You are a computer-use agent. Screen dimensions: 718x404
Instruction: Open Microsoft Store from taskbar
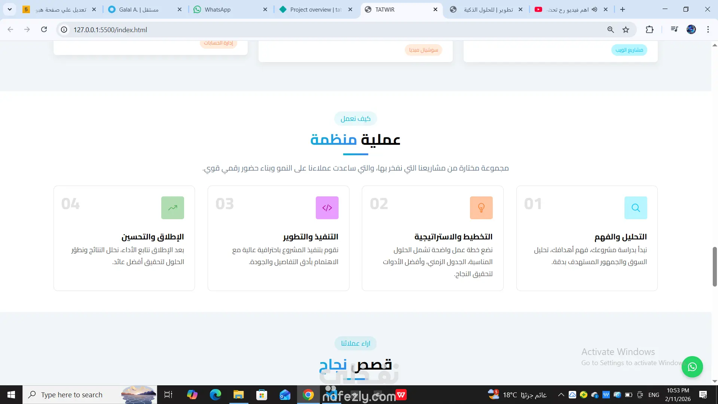(x=262, y=395)
